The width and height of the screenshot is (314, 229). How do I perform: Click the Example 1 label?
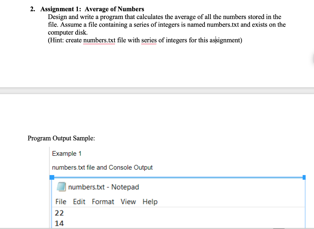67,154
